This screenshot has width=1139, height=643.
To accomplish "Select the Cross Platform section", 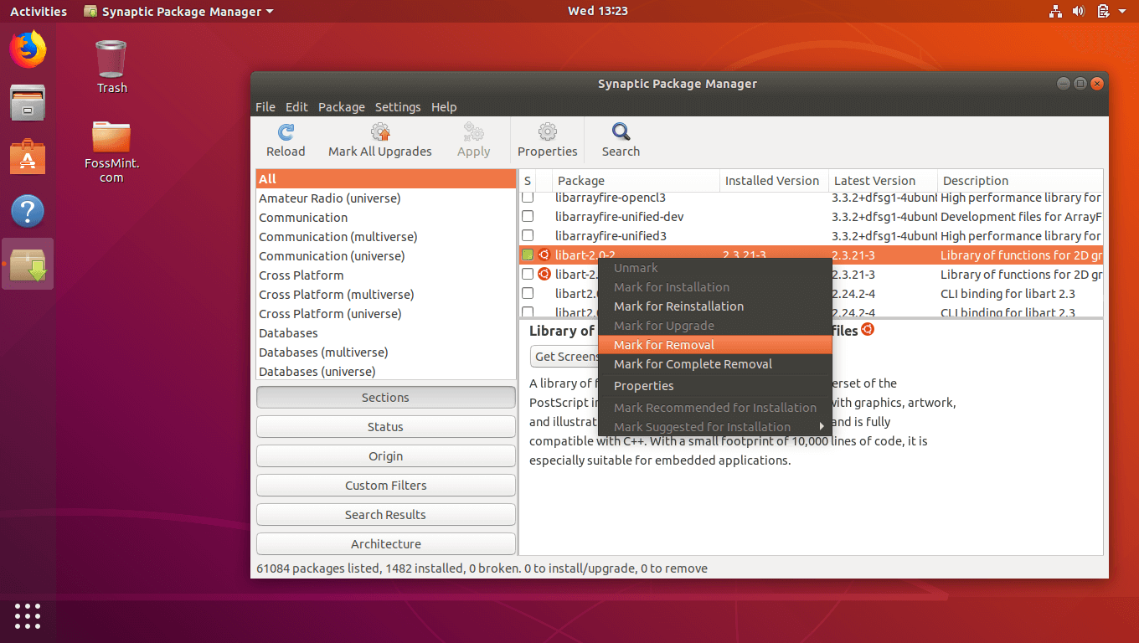I will (x=386, y=275).
